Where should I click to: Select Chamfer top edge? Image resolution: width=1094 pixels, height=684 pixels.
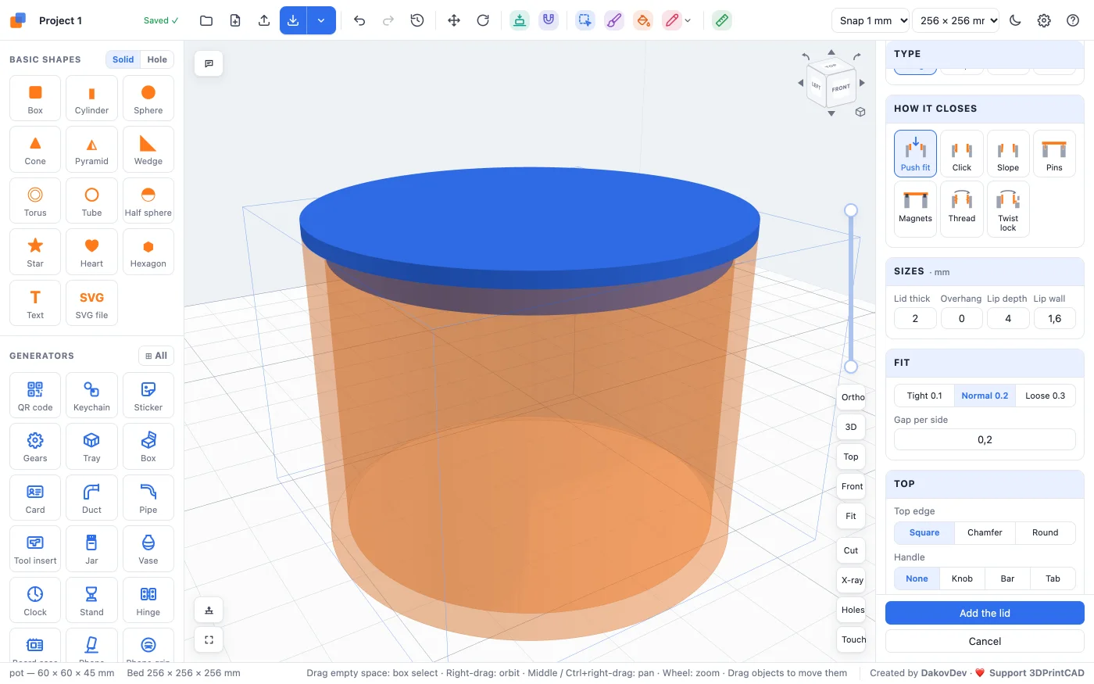[985, 532]
